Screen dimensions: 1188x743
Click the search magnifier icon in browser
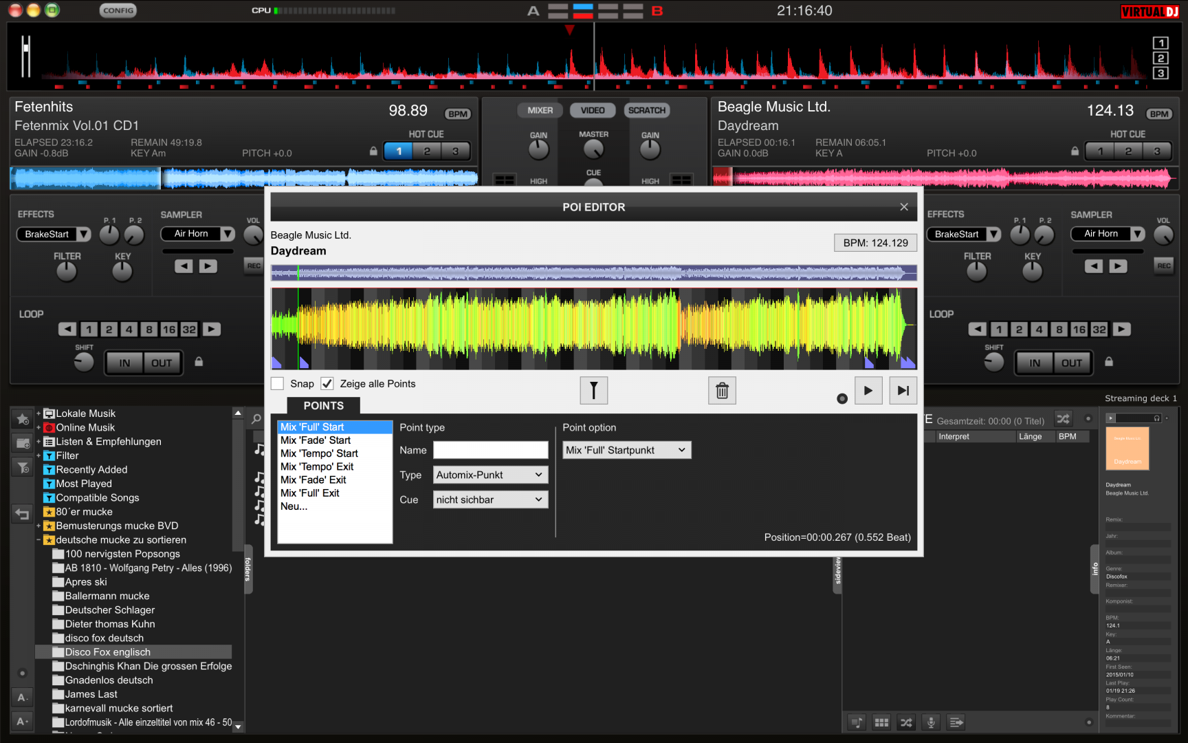click(x=256, y=418)
